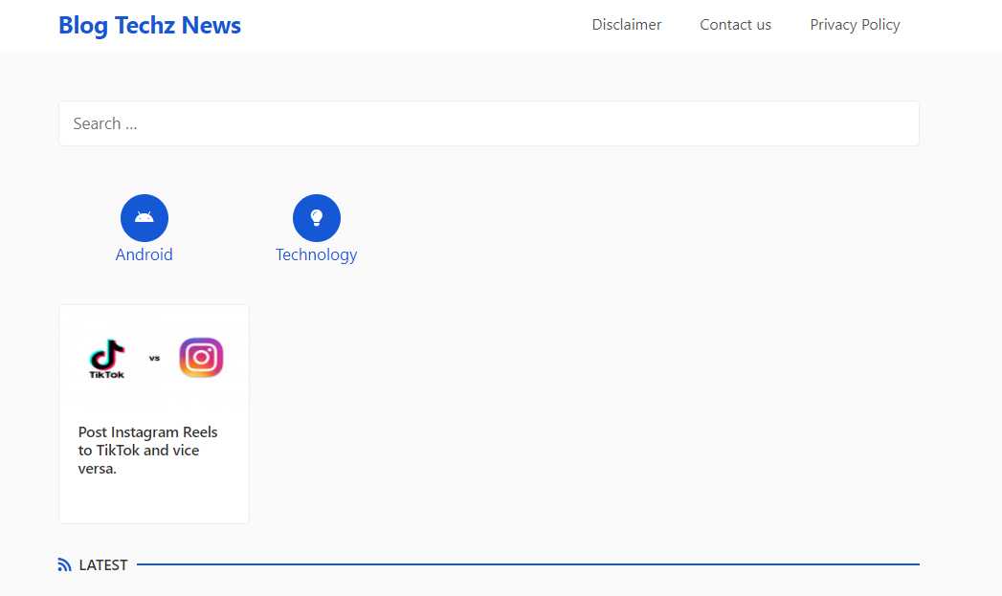The height and width of the screenshot is (596, 1002).
Task: Click the RSS feed icon beside LATEST
Action: [64, 564]
